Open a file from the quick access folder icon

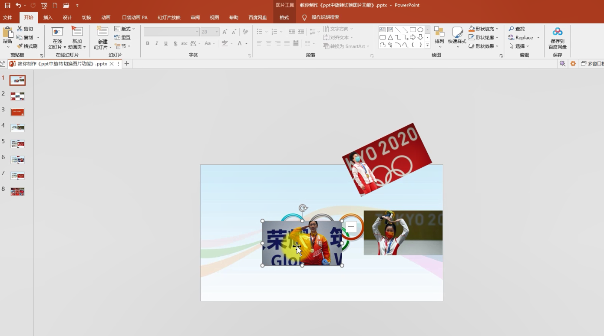[66, 5]
